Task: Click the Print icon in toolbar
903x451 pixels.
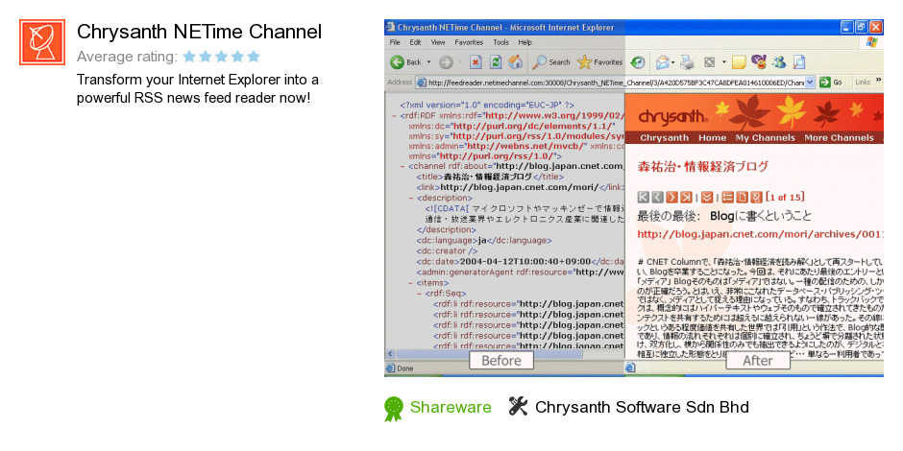Action: 687,62
